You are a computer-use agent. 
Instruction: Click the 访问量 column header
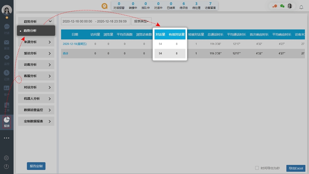pyautogui.click(x=95, y=35)
